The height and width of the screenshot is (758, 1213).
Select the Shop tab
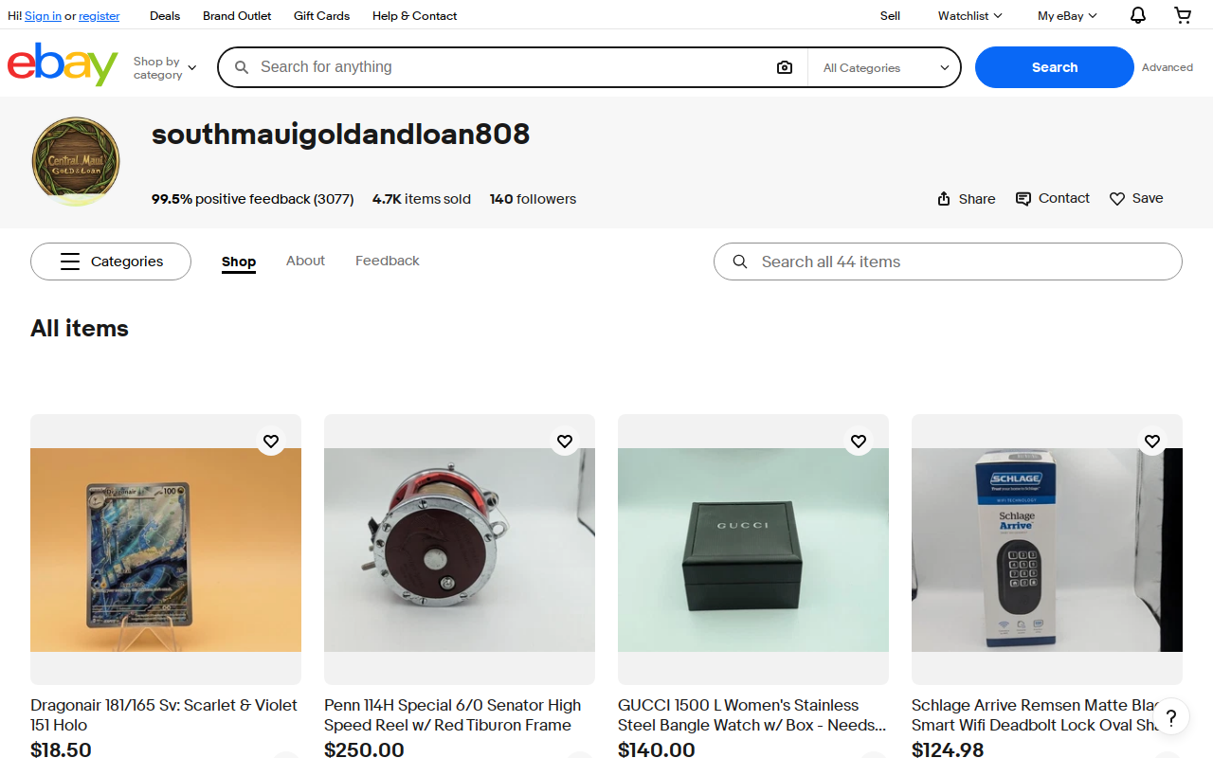(239, 262)
